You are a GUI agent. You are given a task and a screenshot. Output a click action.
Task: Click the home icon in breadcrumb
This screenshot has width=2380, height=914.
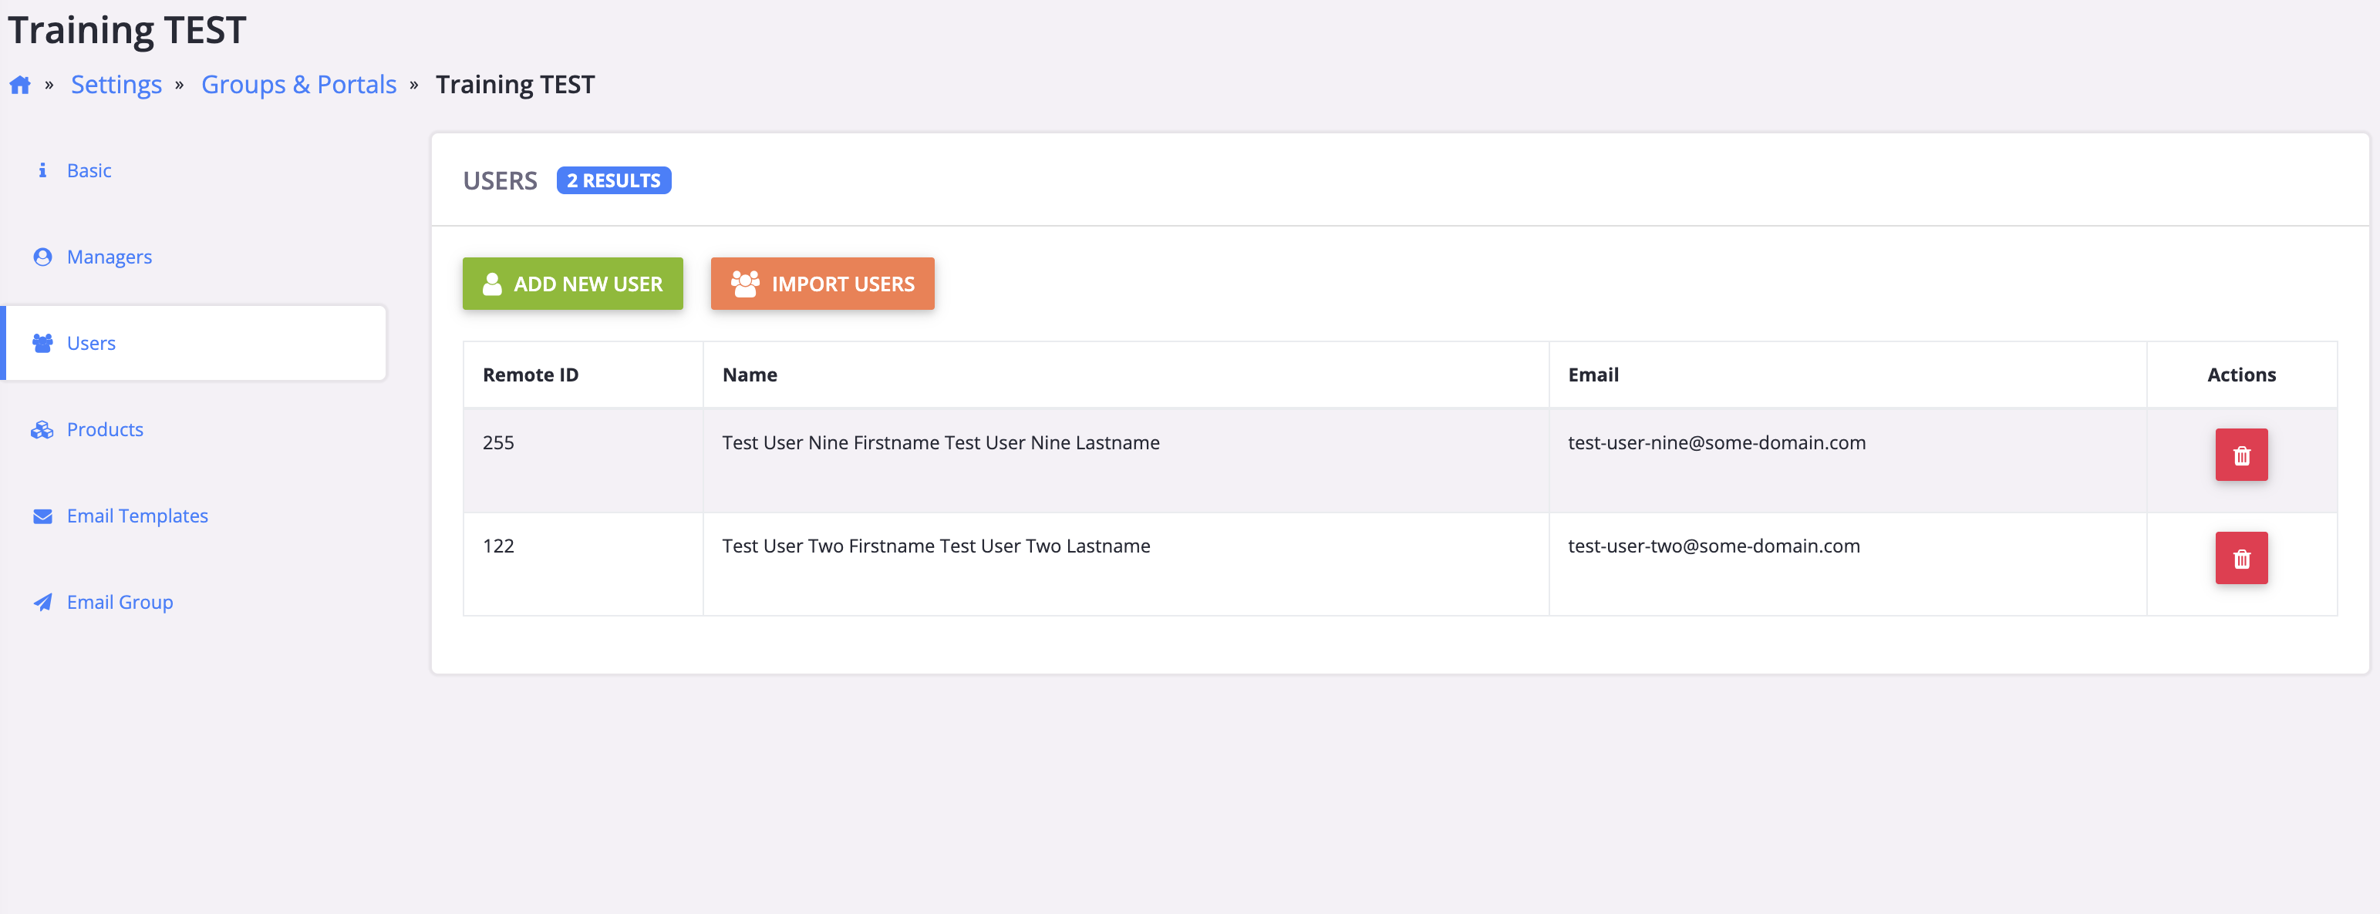pos(20,86)
